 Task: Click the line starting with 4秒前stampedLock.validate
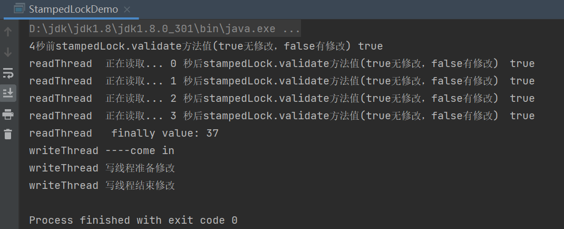click(x=206, y=46)
